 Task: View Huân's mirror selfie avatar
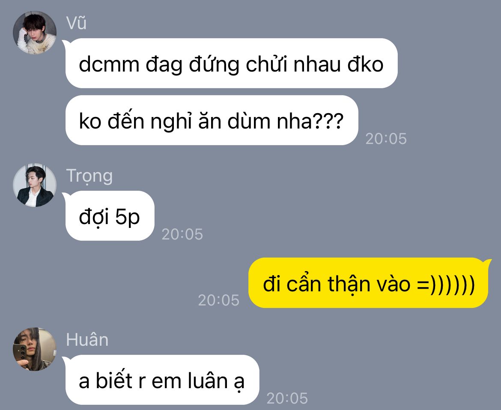(x=35, y=349)
